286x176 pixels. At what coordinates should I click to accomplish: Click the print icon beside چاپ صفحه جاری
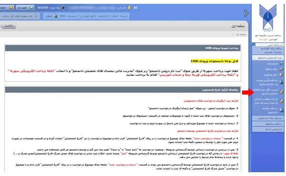[36, 16]
